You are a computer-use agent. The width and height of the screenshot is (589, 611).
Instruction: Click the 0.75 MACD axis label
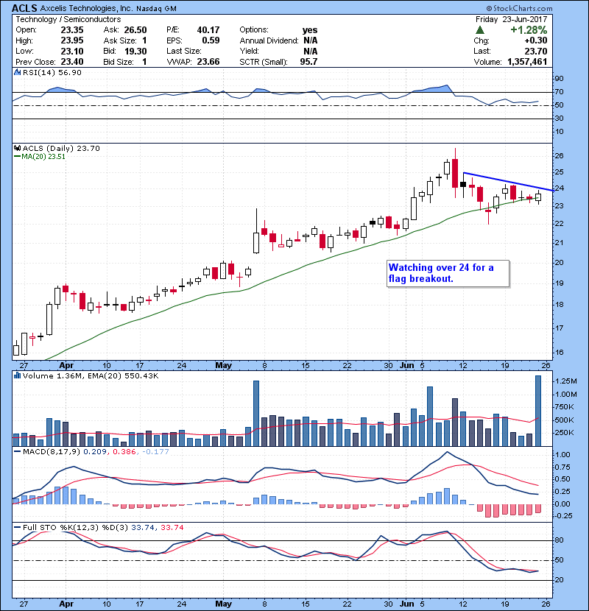coord(562,467)
